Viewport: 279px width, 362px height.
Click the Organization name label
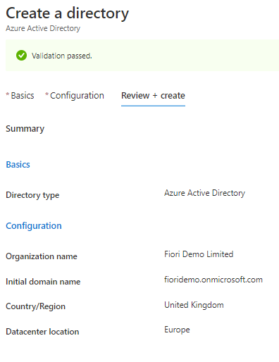tap(42, 256)
